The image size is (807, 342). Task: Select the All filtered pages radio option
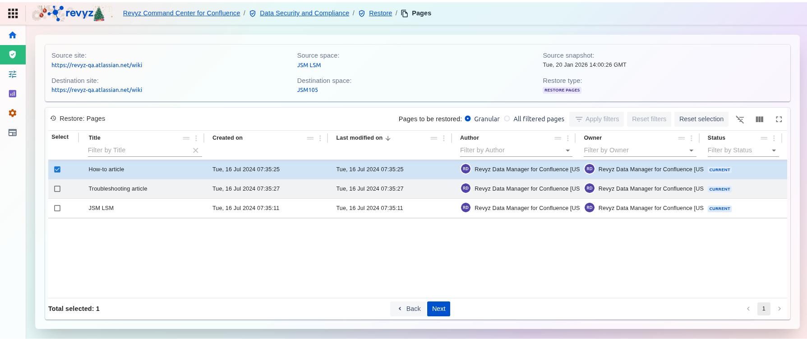507,119
